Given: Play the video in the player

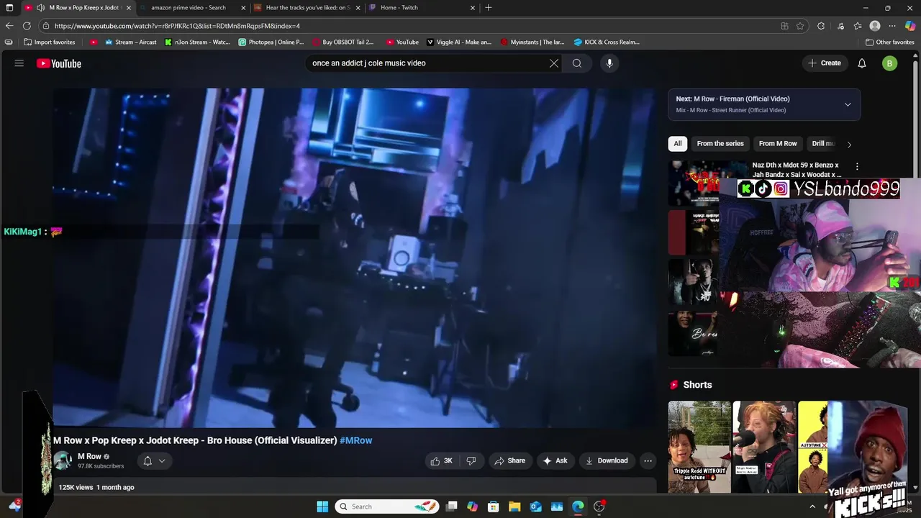Looking at the screenshot, I should coord(354,258).
